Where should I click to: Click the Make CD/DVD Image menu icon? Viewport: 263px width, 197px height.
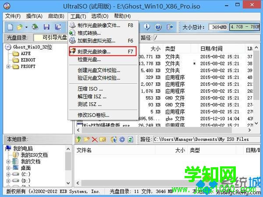pyautogui.click(x=72, y=25)
